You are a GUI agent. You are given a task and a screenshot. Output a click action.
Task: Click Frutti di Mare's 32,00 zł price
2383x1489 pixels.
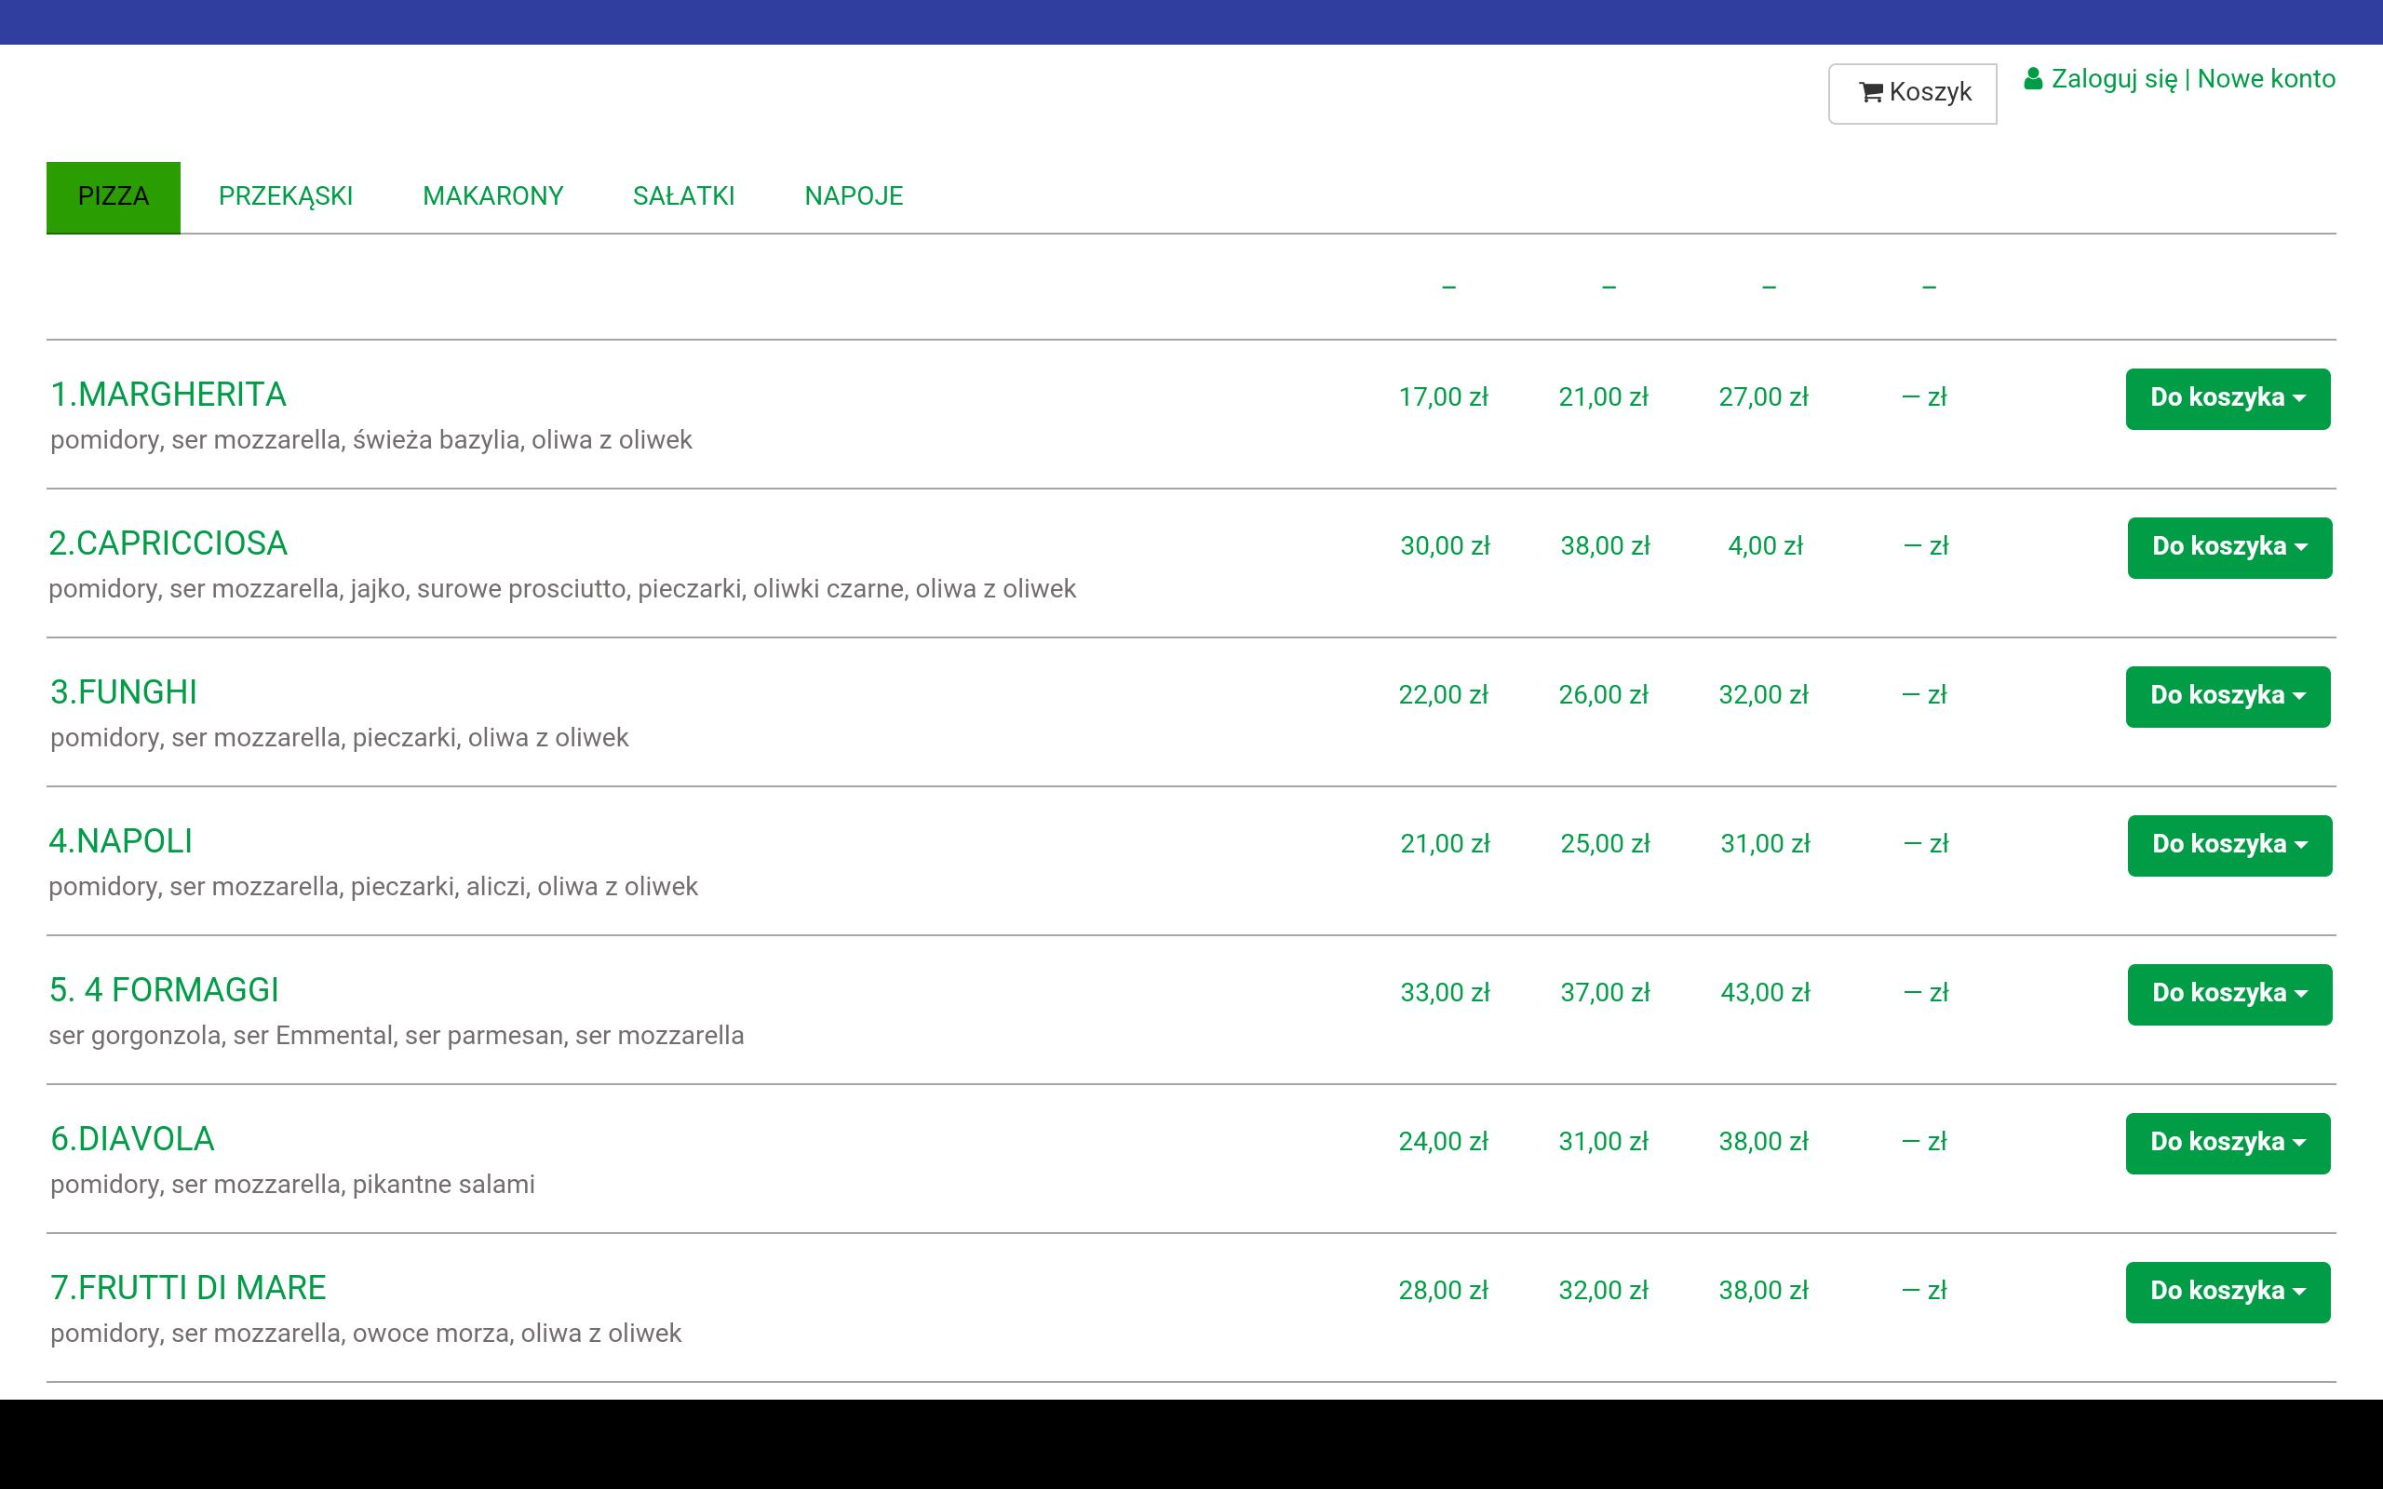point(1603,1290)
